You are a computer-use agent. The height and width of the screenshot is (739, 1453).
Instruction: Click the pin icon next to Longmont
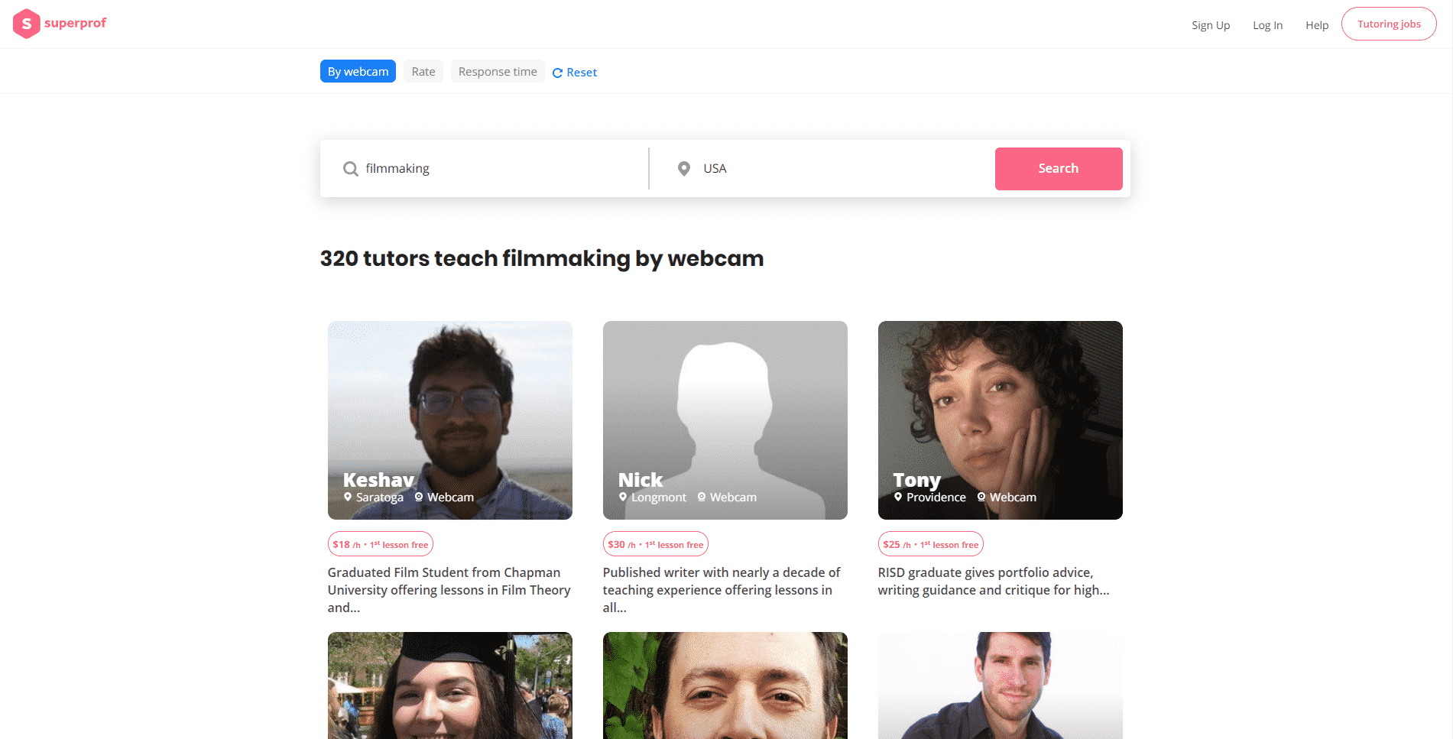(x=623, y=497)
